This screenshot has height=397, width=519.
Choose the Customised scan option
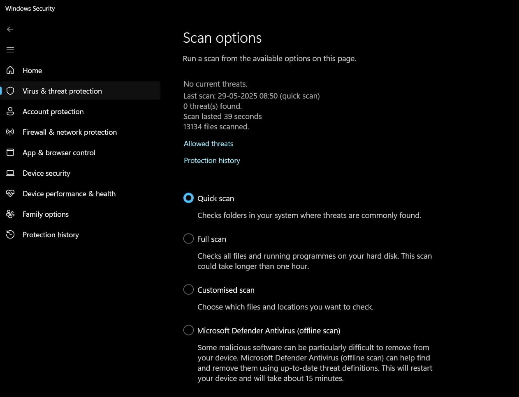188,289
